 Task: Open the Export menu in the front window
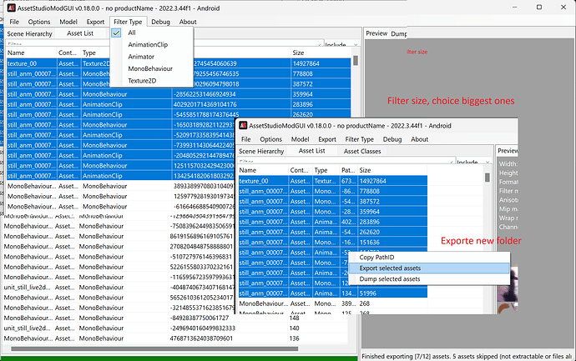click(x=327, y=139)
